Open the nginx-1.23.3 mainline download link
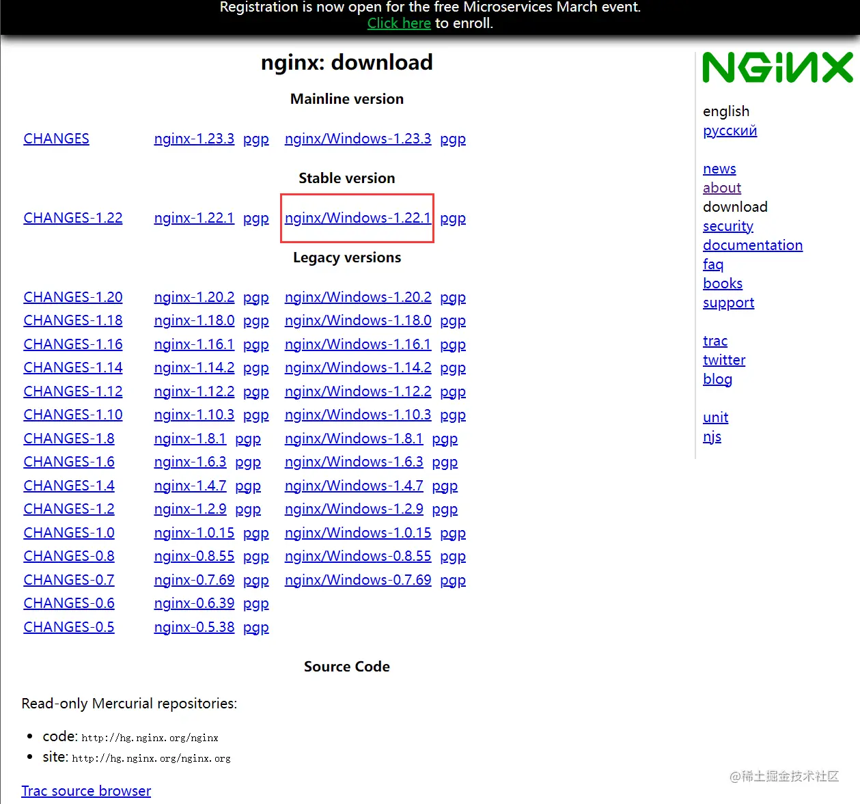The width and height of the screenshot is (860, 804). tap(194, 139)
